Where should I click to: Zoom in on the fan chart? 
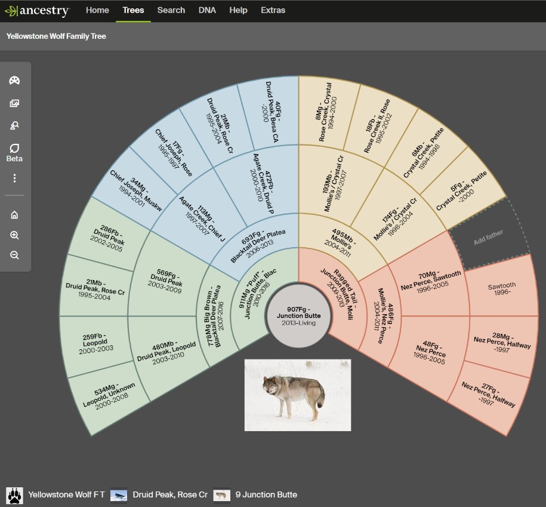pos(14,235)
